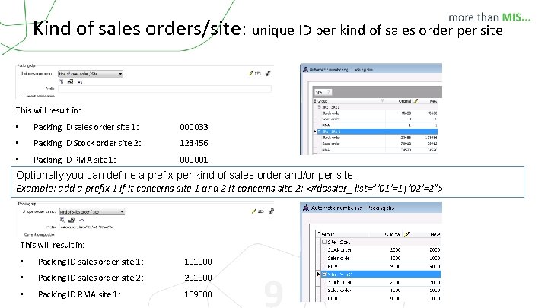This screenshot has width=548, height=308.
Task: Click first small icon below the #dossier-prefix form dropdown
Action: coord(62,220)
